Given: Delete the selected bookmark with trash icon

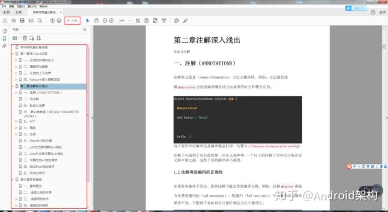Looking at the screenshot, I should (x=25, y=38).
